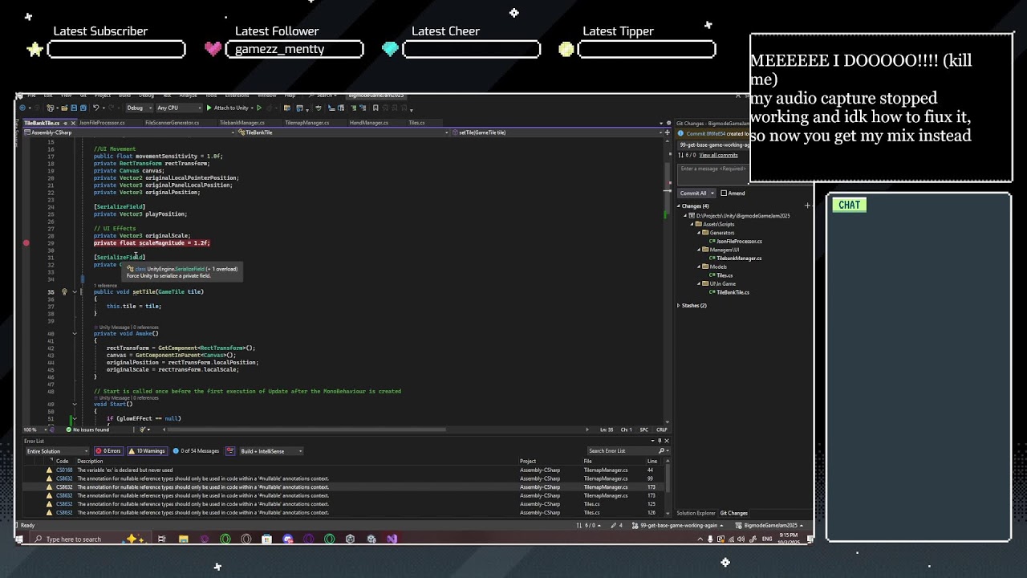1027x578 pixels.
Task: Expand the Stashes (2) section
Action: [x=679, y=305]
